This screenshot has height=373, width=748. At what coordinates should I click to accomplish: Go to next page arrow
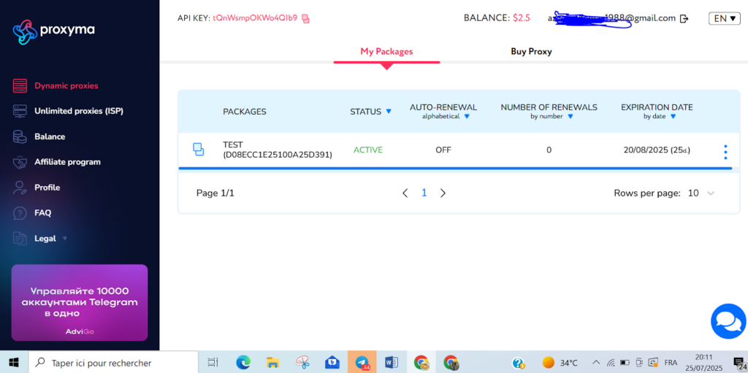[443, 193]
